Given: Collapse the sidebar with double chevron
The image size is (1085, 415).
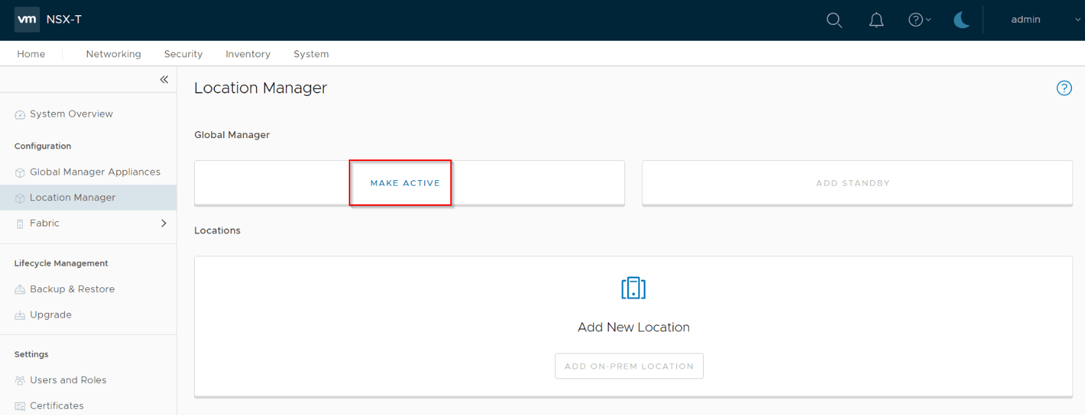Looking at the screenshot, I should point(164,79).
